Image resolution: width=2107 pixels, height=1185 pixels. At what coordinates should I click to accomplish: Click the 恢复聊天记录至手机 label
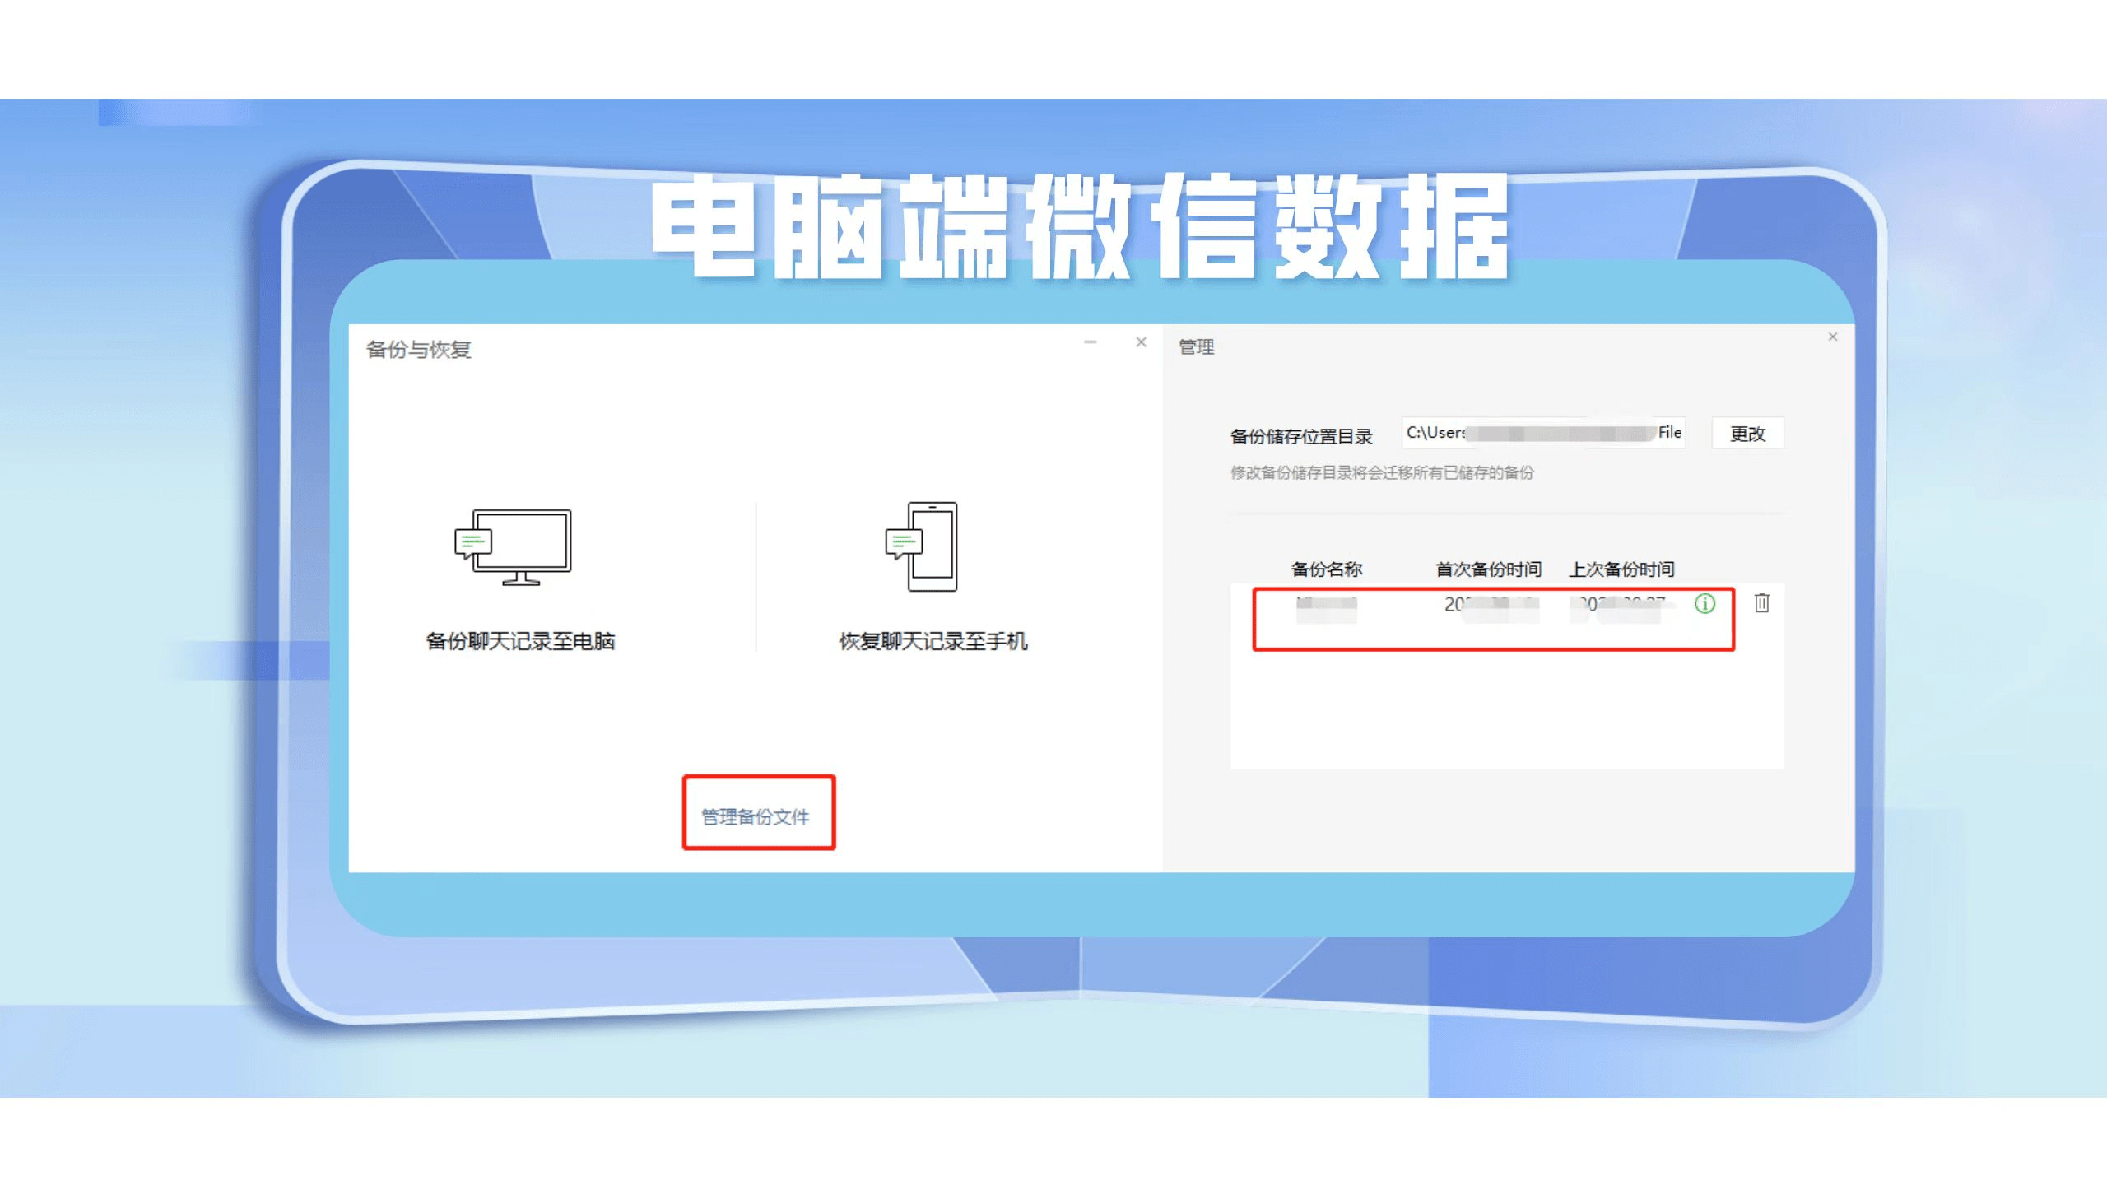[x=933, y=641]
